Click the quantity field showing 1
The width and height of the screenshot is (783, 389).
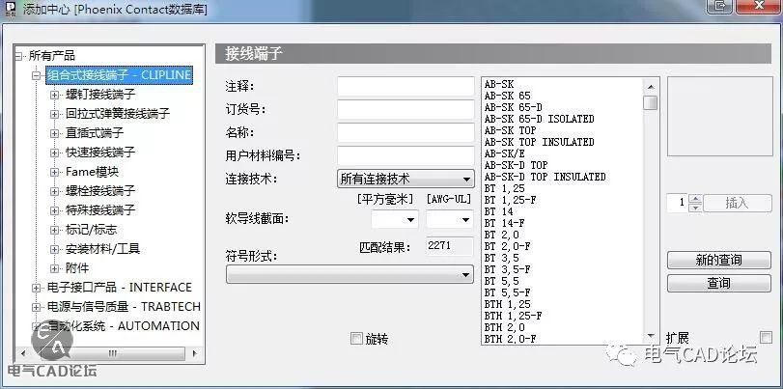coord(678,204)
